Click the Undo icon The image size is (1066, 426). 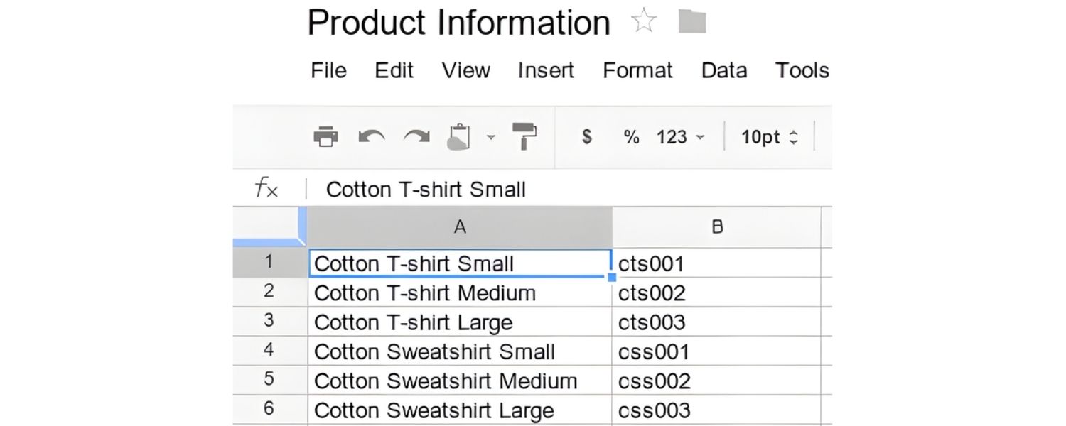click(x=371, y=136)
